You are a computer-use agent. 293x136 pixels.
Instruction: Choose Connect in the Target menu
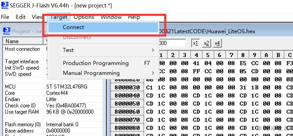(x=103, y=27)
